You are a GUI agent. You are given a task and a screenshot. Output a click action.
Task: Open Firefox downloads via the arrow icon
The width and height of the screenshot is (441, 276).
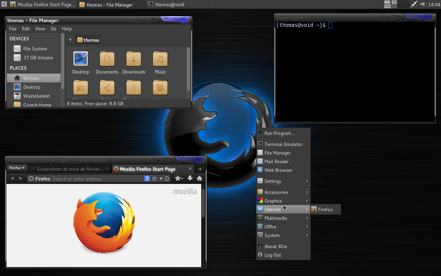coord(190,179)
